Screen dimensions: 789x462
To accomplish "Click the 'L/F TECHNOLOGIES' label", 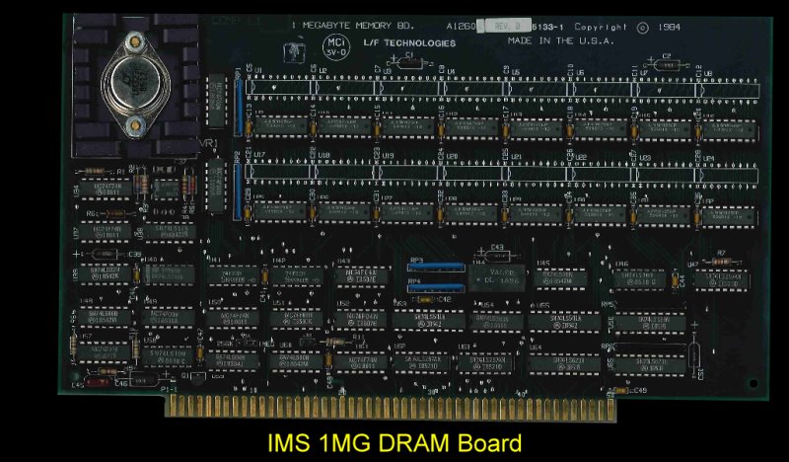I will [x=409, y=43].
